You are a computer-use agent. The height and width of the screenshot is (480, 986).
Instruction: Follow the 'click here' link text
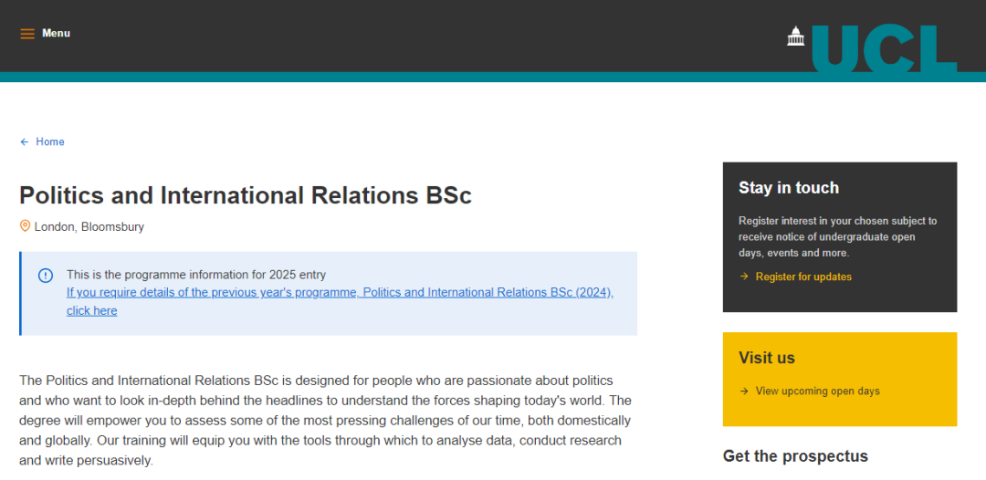click(x=92, y=310)
